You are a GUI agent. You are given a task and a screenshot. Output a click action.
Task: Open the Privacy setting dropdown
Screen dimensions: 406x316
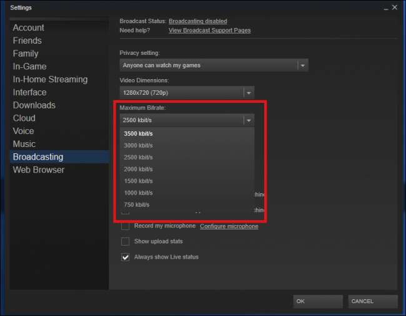[214, 65]
